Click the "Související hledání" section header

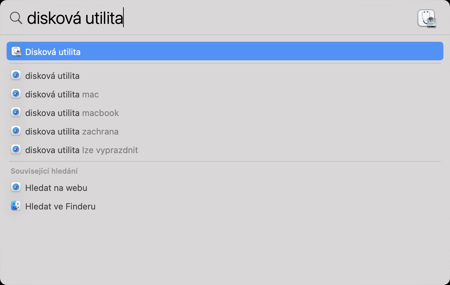pos(44,171)
